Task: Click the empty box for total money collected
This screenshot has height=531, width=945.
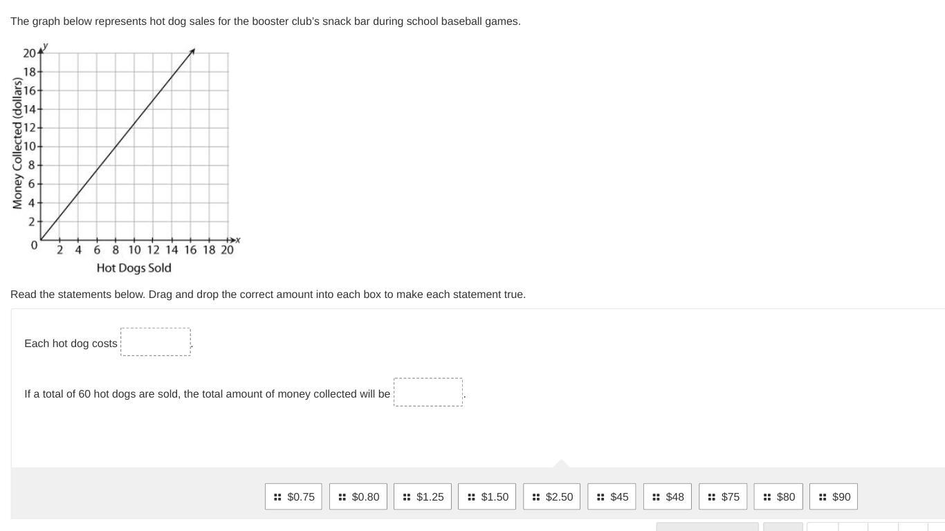Action: pyautogui.click(x=428, y=392)
